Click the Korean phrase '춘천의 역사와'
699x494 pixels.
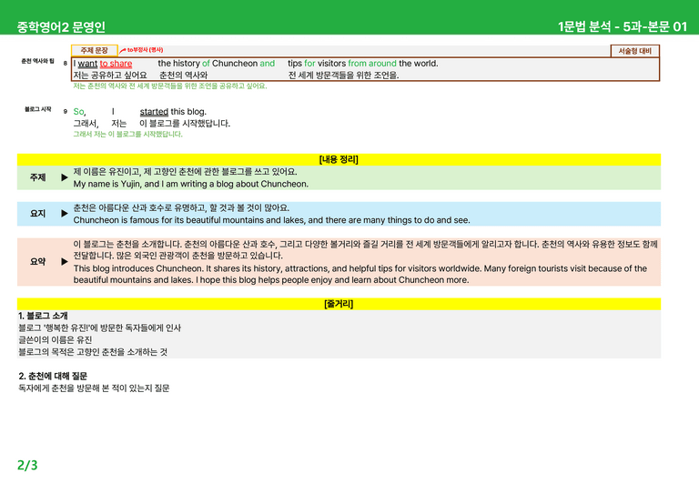click(183, 75)
